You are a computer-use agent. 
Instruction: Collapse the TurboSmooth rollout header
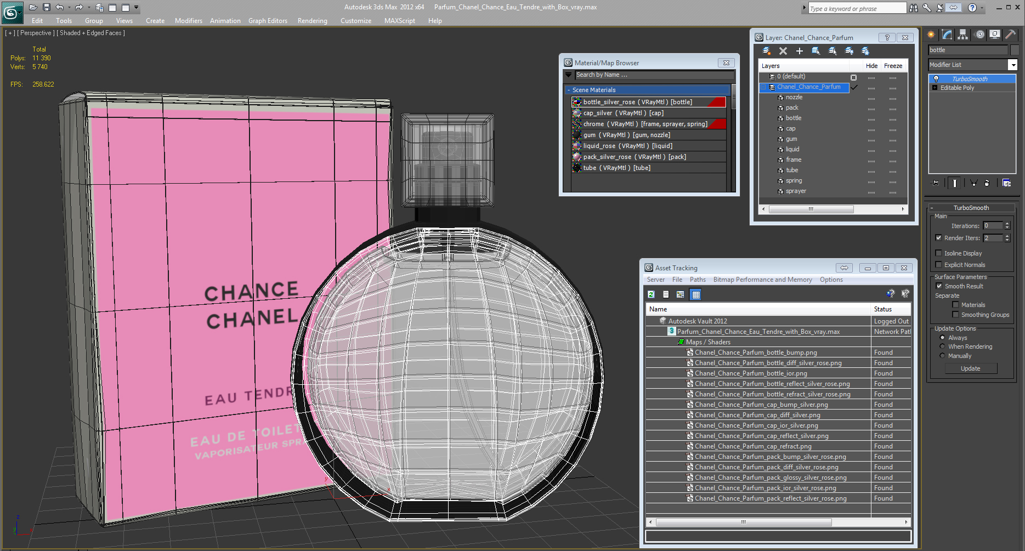[x=971, y=208]
